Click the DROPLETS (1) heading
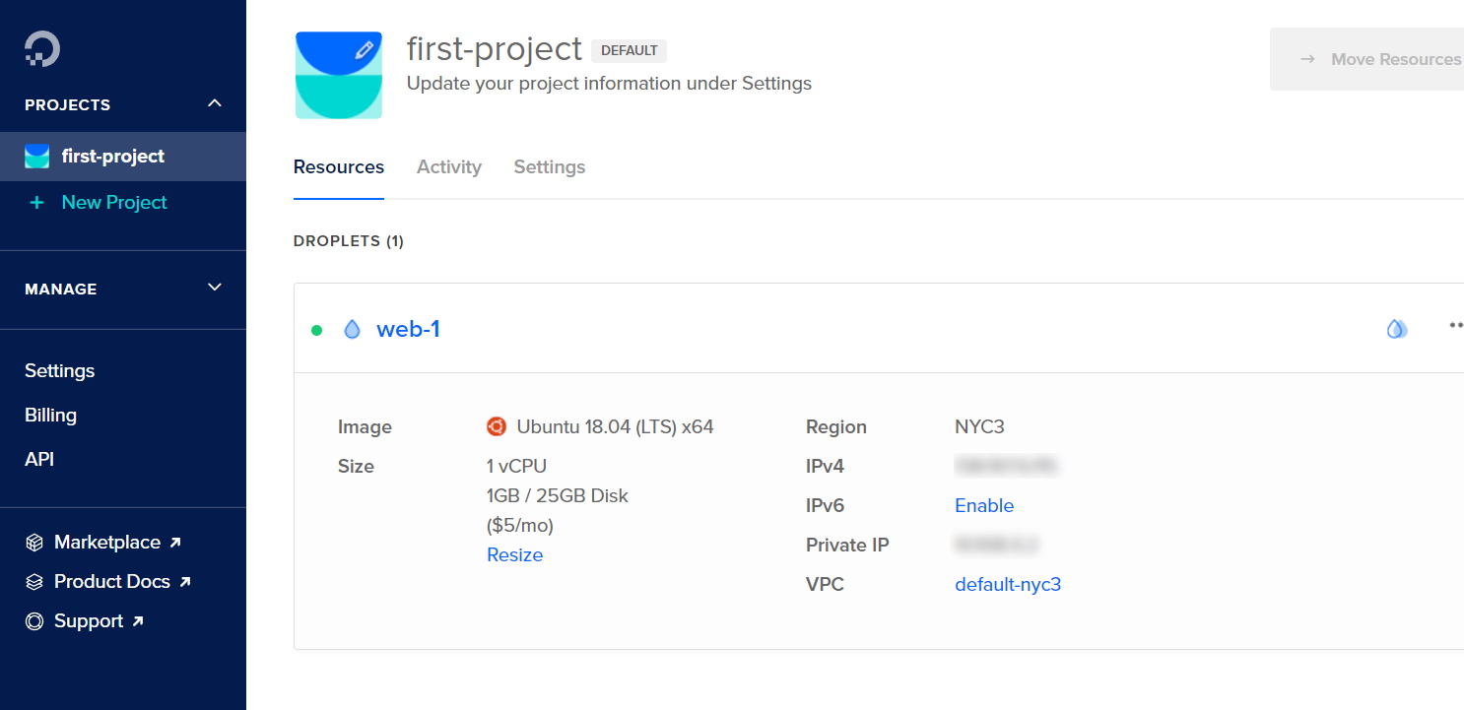The image size is (1464, 710). pyautogui.click(x=349, y=240)
